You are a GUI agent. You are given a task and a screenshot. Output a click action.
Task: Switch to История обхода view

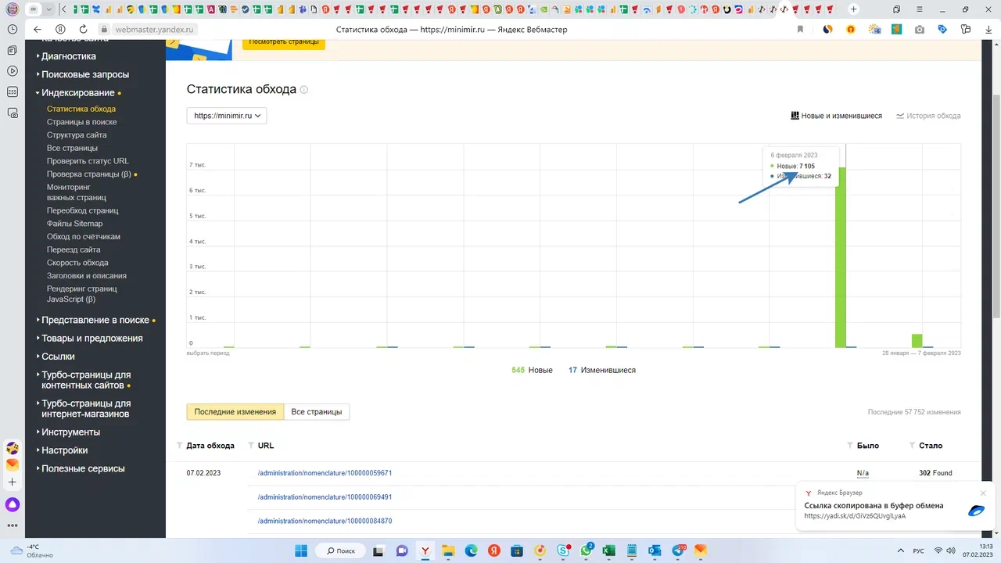tap(928, 116)
